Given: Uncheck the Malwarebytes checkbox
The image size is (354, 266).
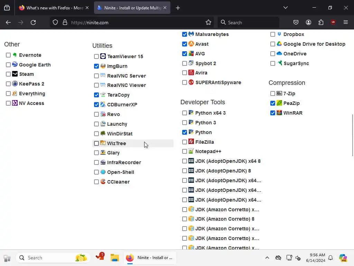Looking at the screenshot, I should (x=185, y=34).
